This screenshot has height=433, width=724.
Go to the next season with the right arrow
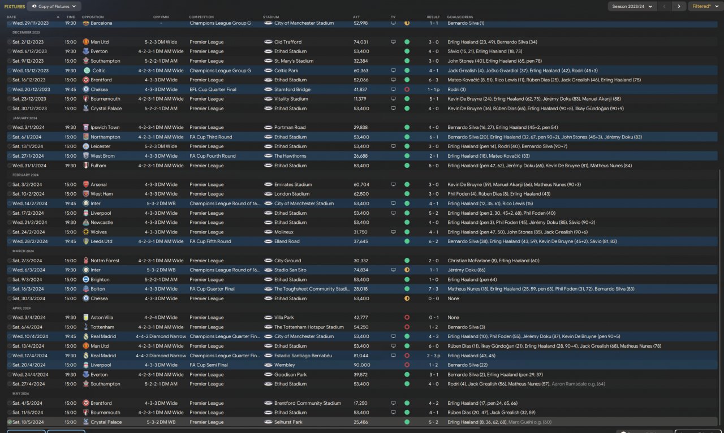pyautogui.click(x=679, y=6)
